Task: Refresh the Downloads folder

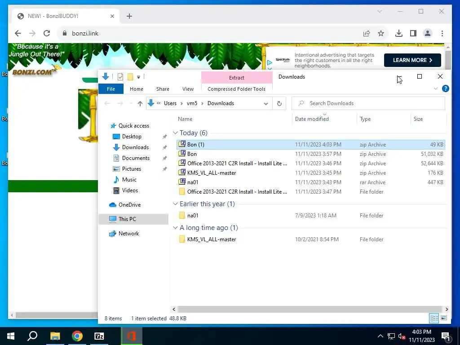Action: [279, 104]
